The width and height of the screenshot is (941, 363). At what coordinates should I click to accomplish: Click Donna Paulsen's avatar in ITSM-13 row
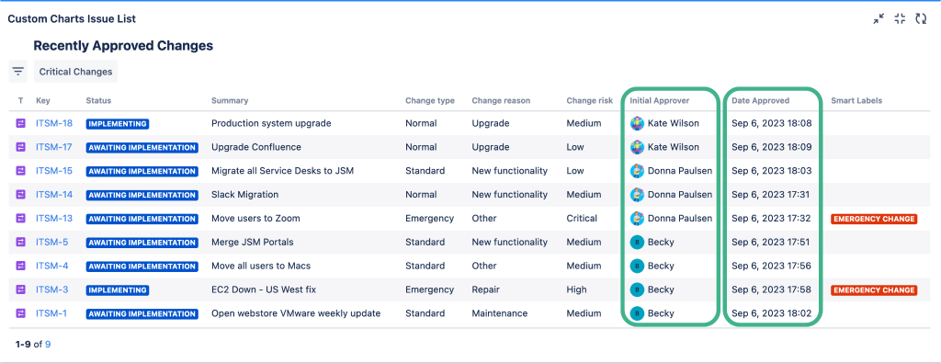(x=637, y=219)
